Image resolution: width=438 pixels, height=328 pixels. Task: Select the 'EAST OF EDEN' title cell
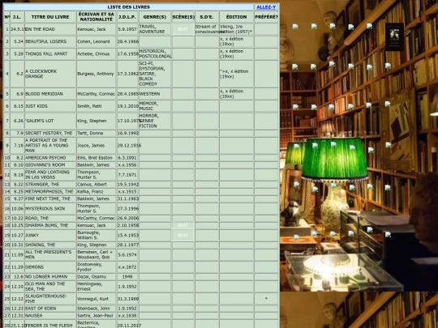pyautogui.click(x=50, y=309)
